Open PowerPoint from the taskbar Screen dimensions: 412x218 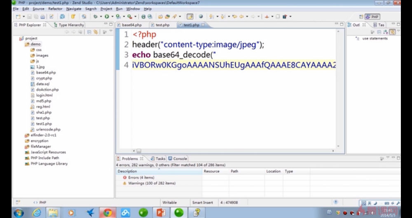tap(161, 213)
